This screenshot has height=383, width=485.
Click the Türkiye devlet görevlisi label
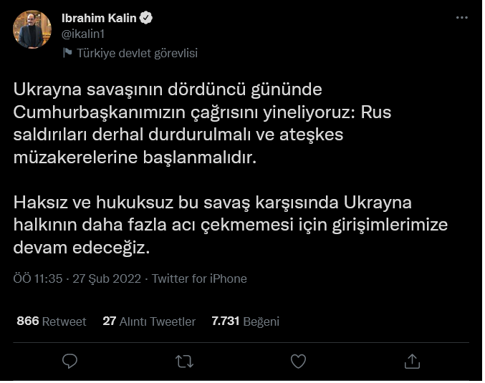(137, 52)
